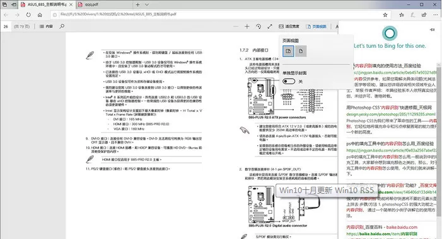Select two-page view layout
The width and height of the screenshot is (442, 239).
tap(288, 51)
